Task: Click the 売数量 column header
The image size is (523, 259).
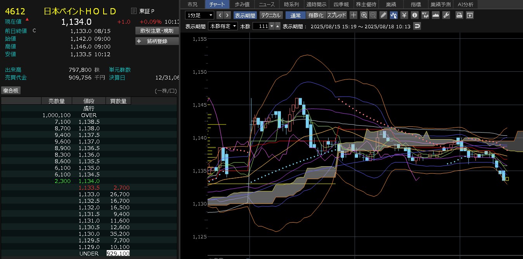Action: (x=57, y=101)
